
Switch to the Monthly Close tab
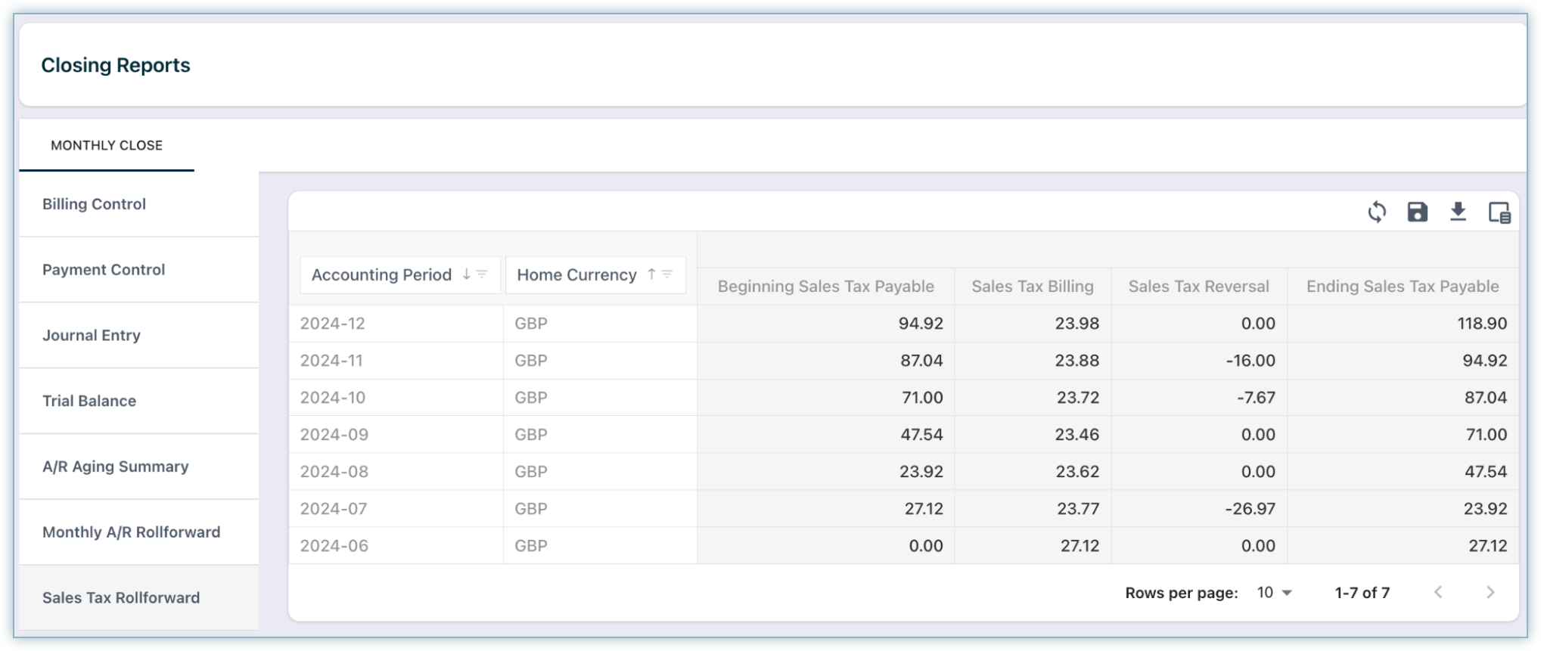[x=107, y=145]
